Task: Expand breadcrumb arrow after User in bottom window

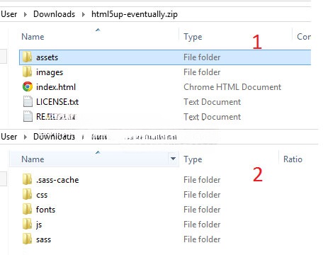Action: (25, 137)
